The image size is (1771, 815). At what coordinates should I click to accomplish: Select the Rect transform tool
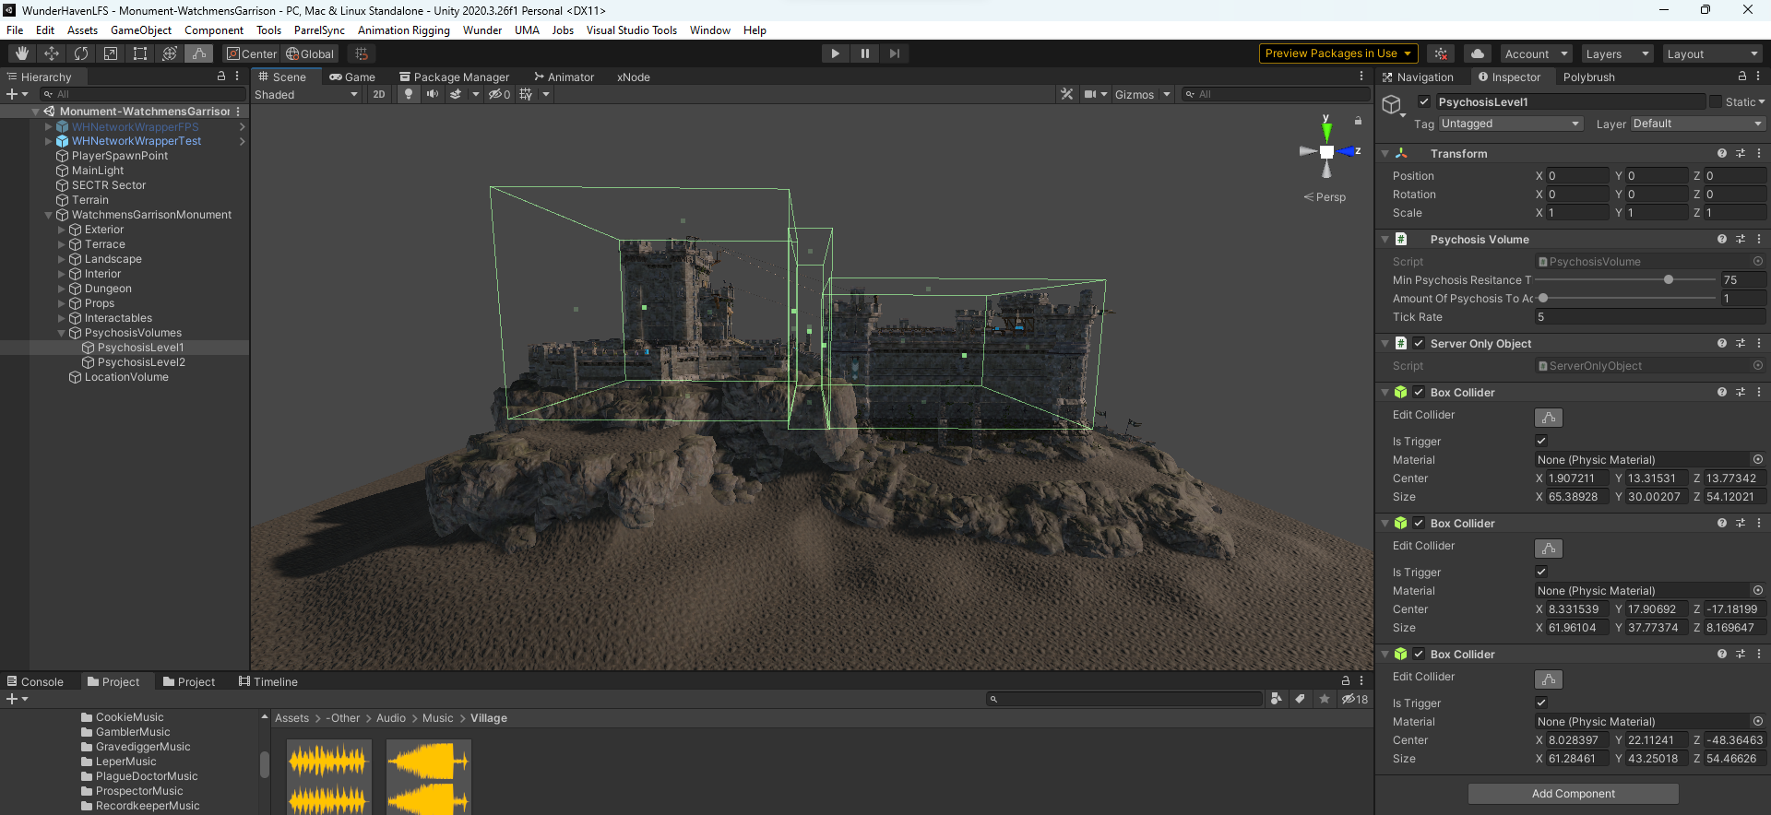pyautogui.click(x=140, y=53)
